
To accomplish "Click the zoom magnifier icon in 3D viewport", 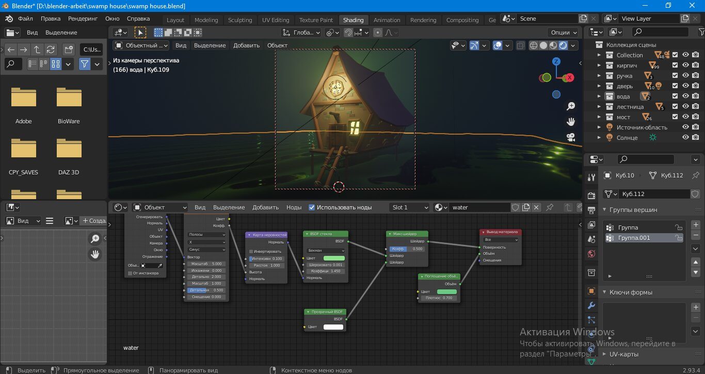I will coord(571,106).
